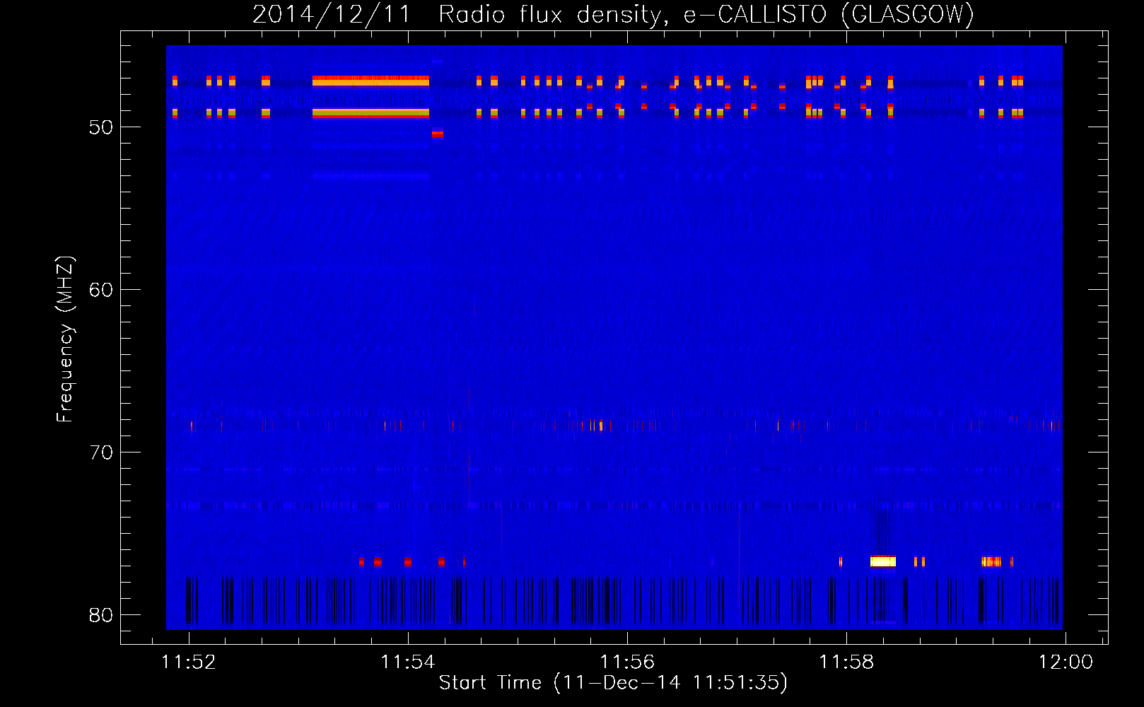Click the small red mark just below 50 MHz

click(x=438, y=134)
